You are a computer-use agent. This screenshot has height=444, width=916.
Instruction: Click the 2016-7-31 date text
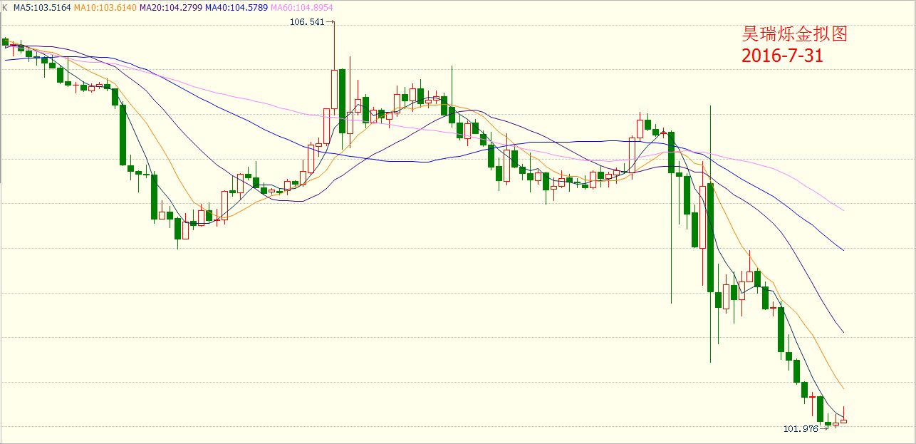coord(782,56)
